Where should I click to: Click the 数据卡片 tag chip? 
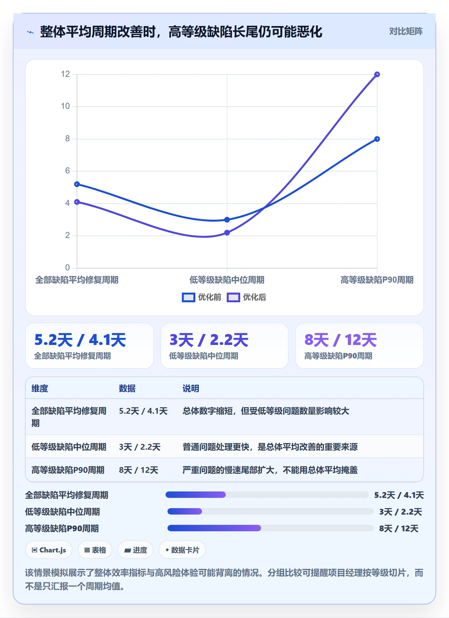[182, 550]
